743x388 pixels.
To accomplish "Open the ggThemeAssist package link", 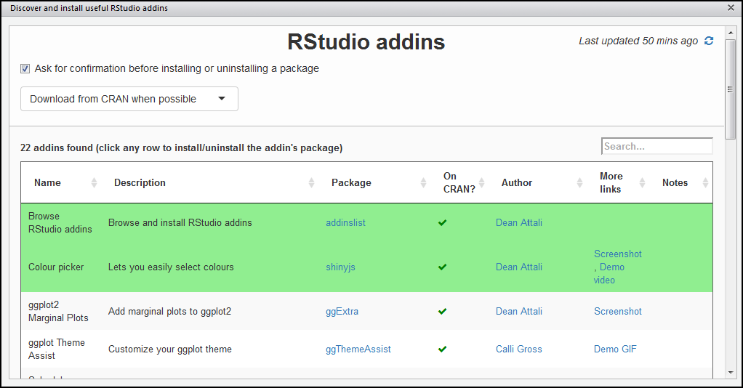I will click(x=358, y=349).
